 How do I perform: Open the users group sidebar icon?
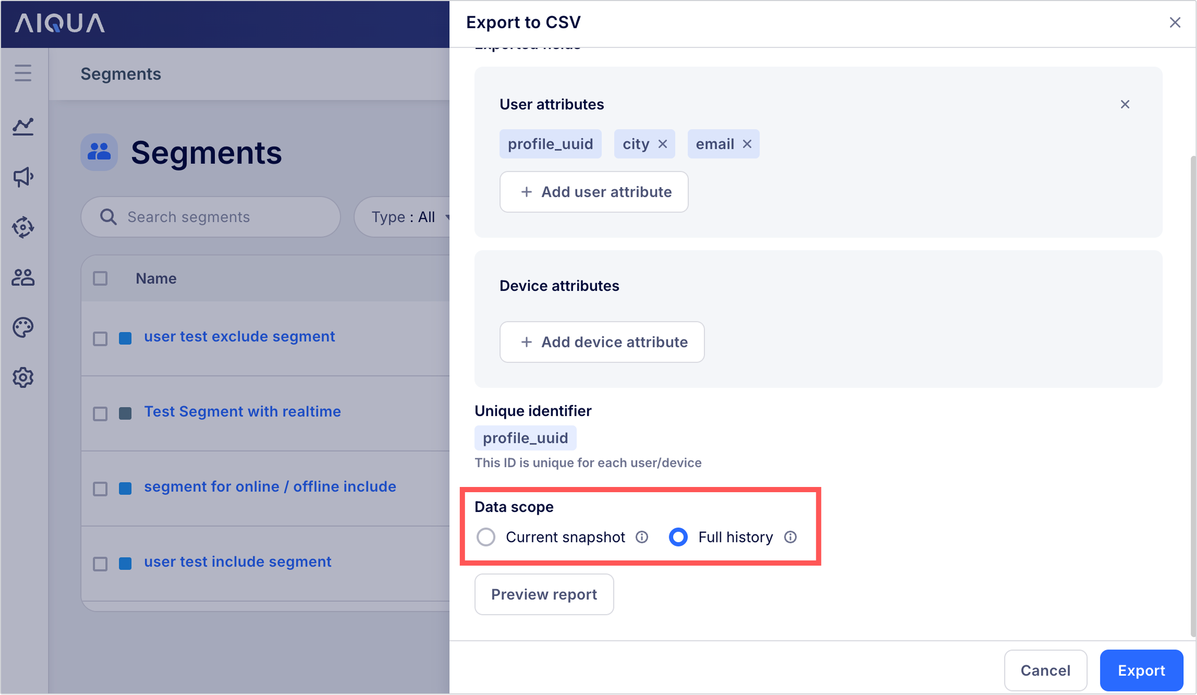pos(23,277)
